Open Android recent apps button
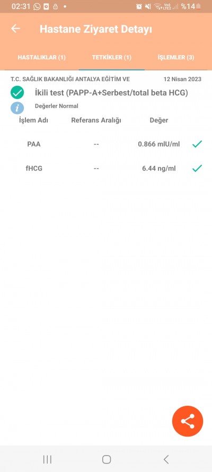Viewport: 212px width, 472px height. (x=47, y=459)
